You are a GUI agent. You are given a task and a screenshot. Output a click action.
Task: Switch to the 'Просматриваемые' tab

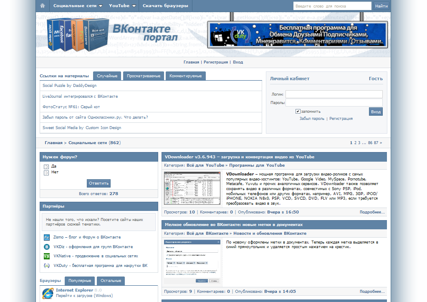[x=144, y=76]
